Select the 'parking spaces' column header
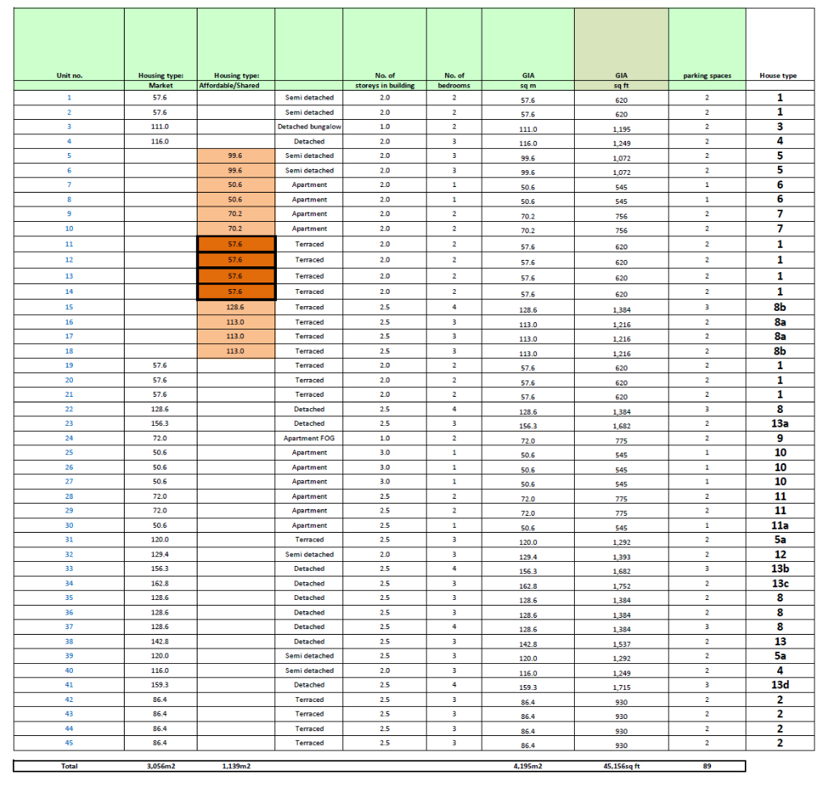Image resolution: width=829 pixels, height=787 pixels. 706,76
